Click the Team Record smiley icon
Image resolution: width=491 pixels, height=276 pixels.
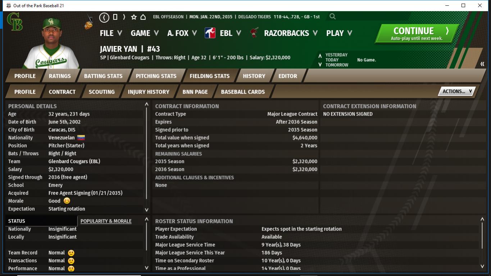pyautogui.click(x=71, y=253)
